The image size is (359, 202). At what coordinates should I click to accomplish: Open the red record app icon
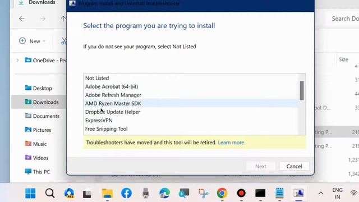[x=241, y=193]
